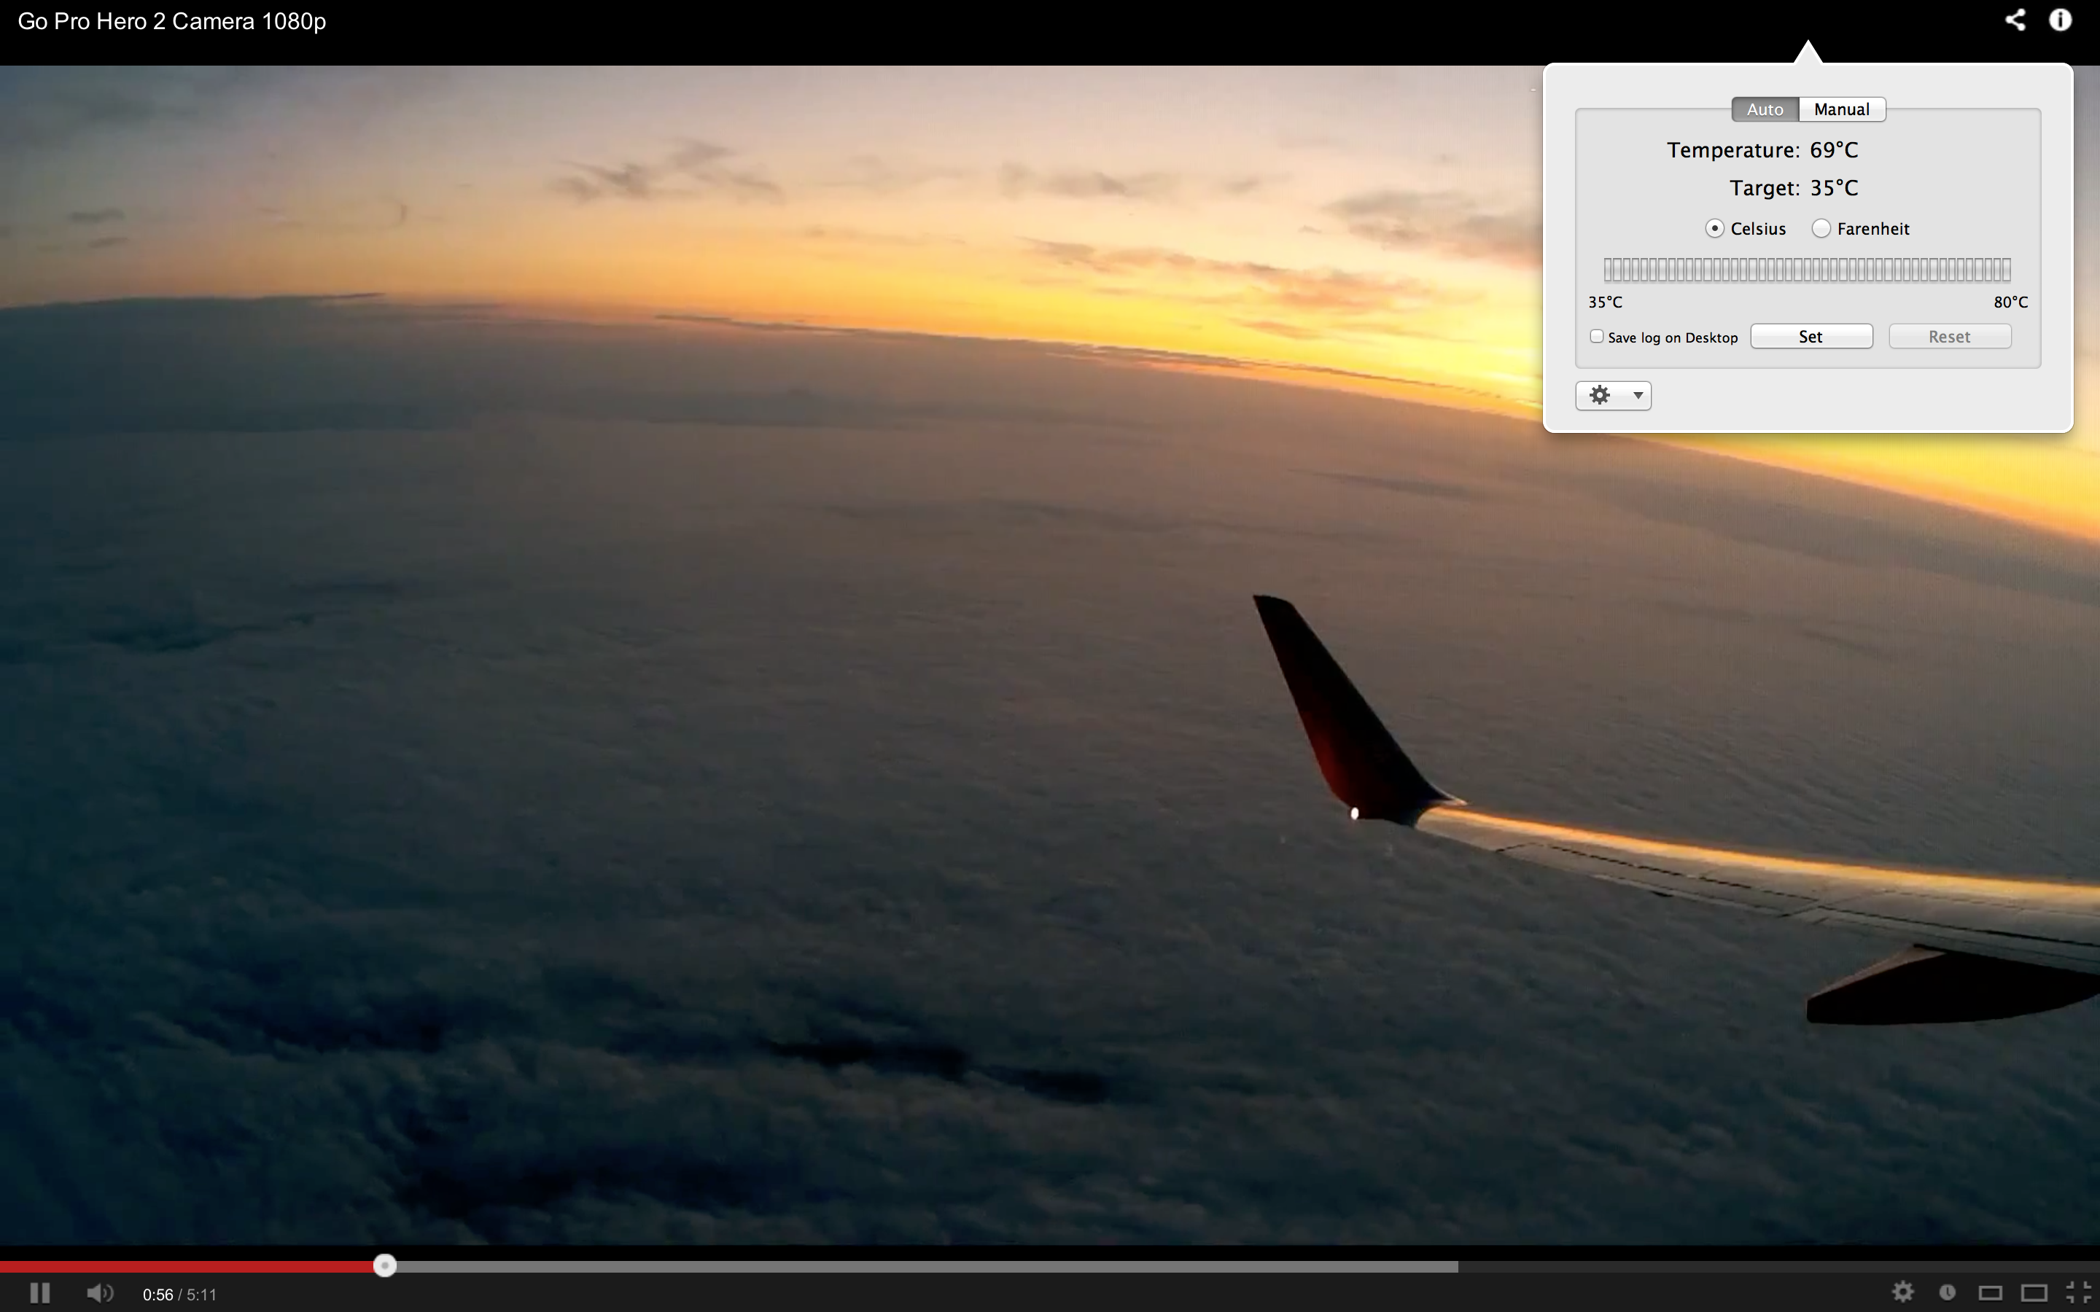This screenshot has width=2100, height=1312.
Task: Mute the video volume speaker icon
Action: point(100,1293)
